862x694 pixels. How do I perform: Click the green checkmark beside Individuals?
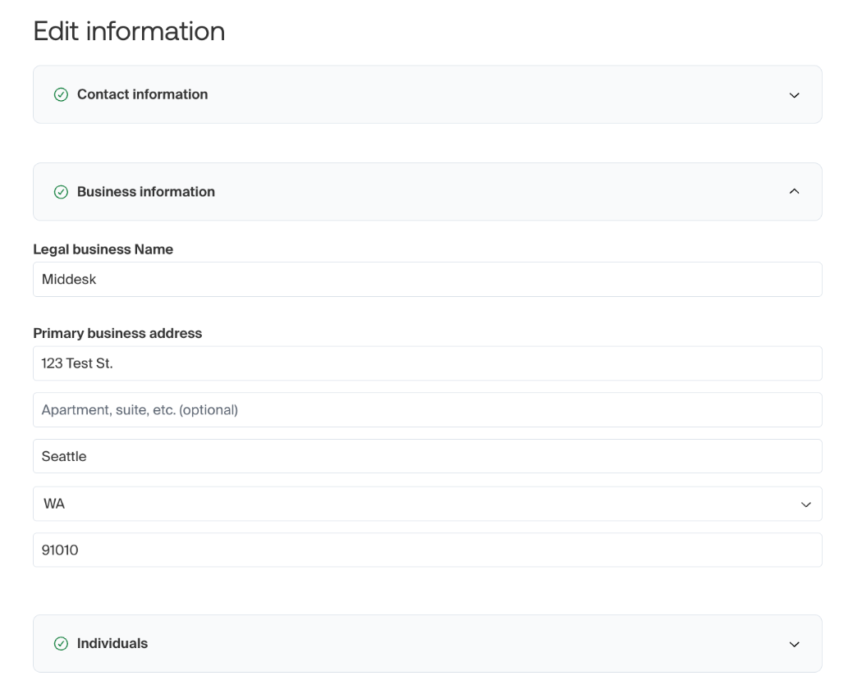[61, 644]
